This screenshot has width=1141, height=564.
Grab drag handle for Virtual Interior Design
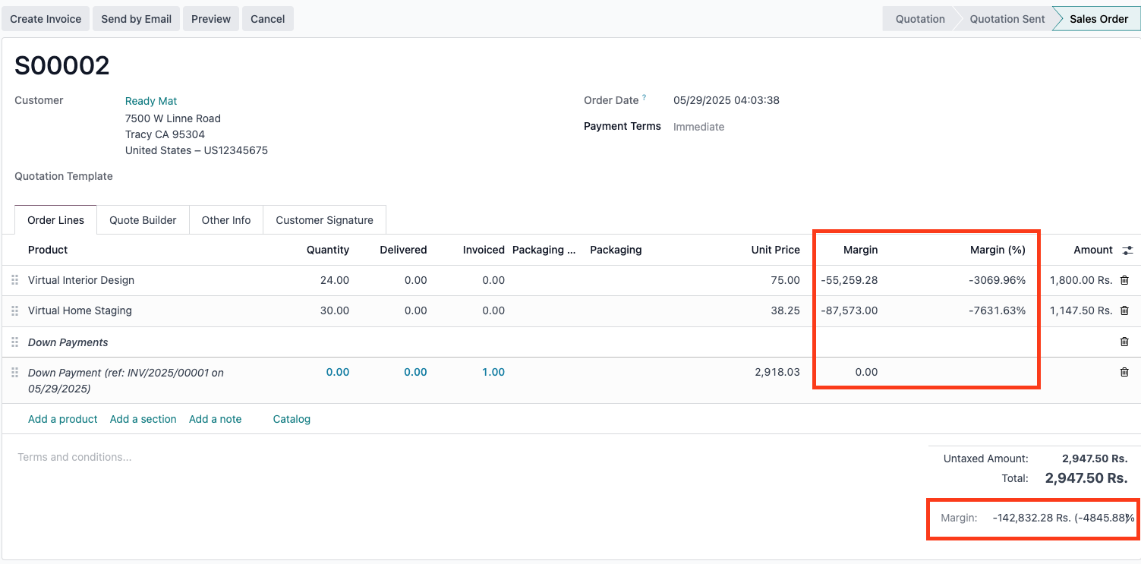[x=14, y=280]
